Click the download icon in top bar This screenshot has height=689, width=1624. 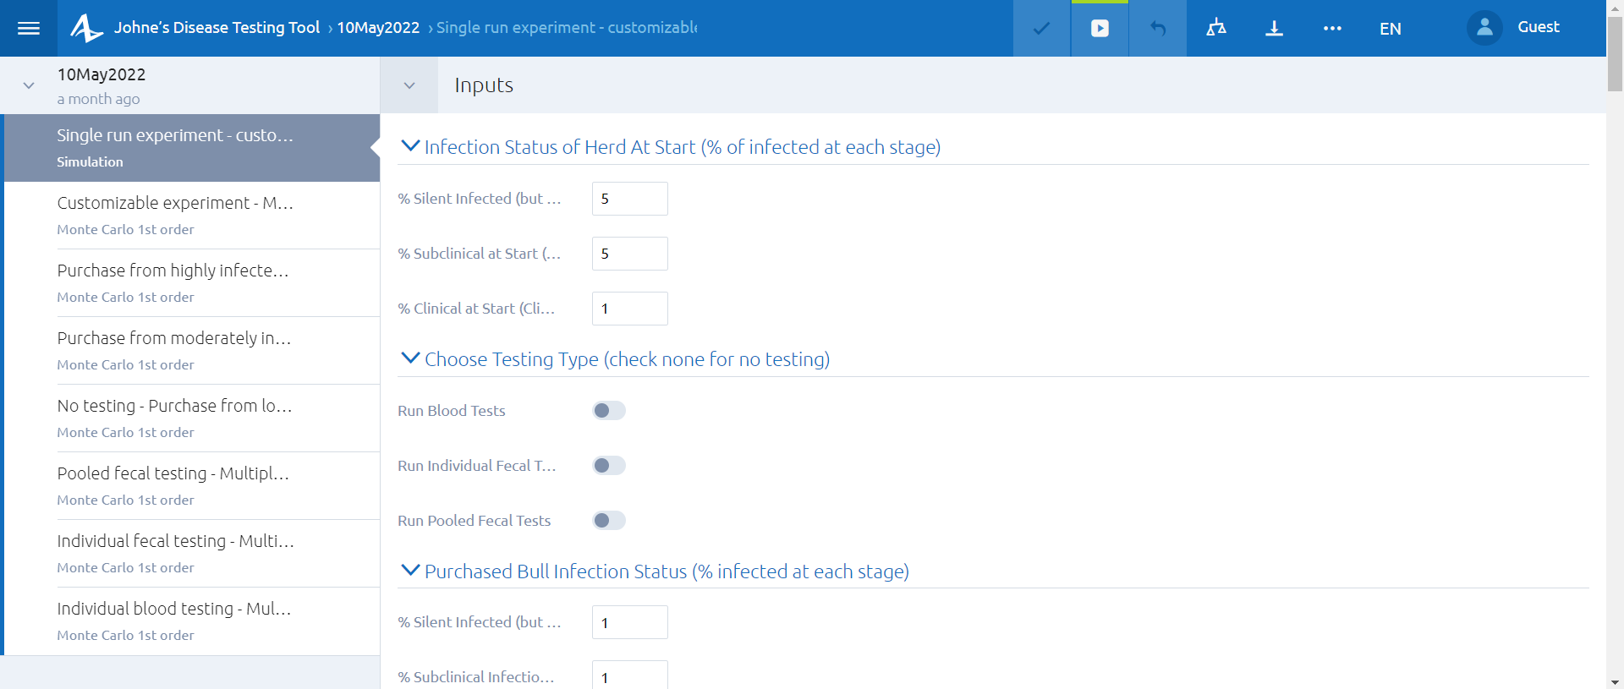coord(1274,29)
